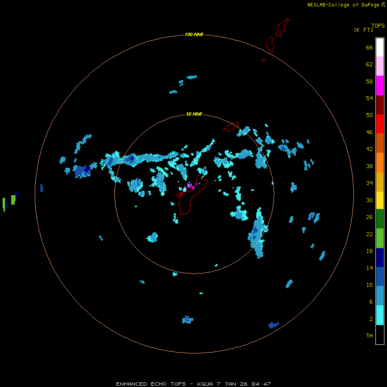Viewport: 387px width, 387px height.
Task: Click the '50 NMI' range ring label
Action: point(194,114)
